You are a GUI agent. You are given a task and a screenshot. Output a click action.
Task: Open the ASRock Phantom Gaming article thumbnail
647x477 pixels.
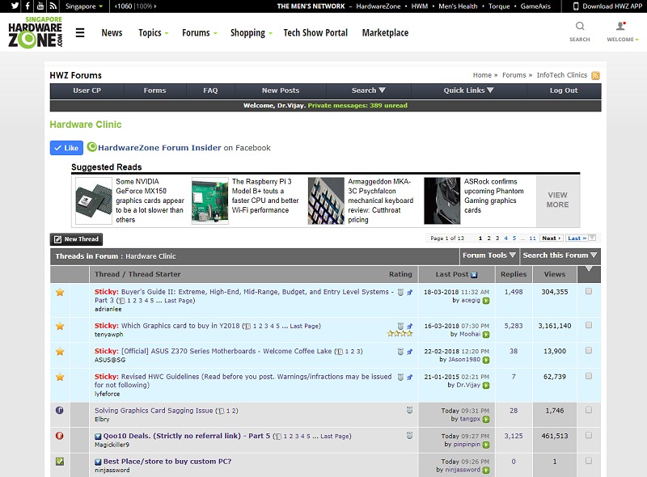[442, 201]
